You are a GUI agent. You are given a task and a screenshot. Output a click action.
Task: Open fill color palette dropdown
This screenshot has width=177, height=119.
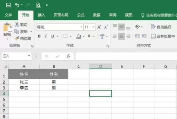[84, 36]
